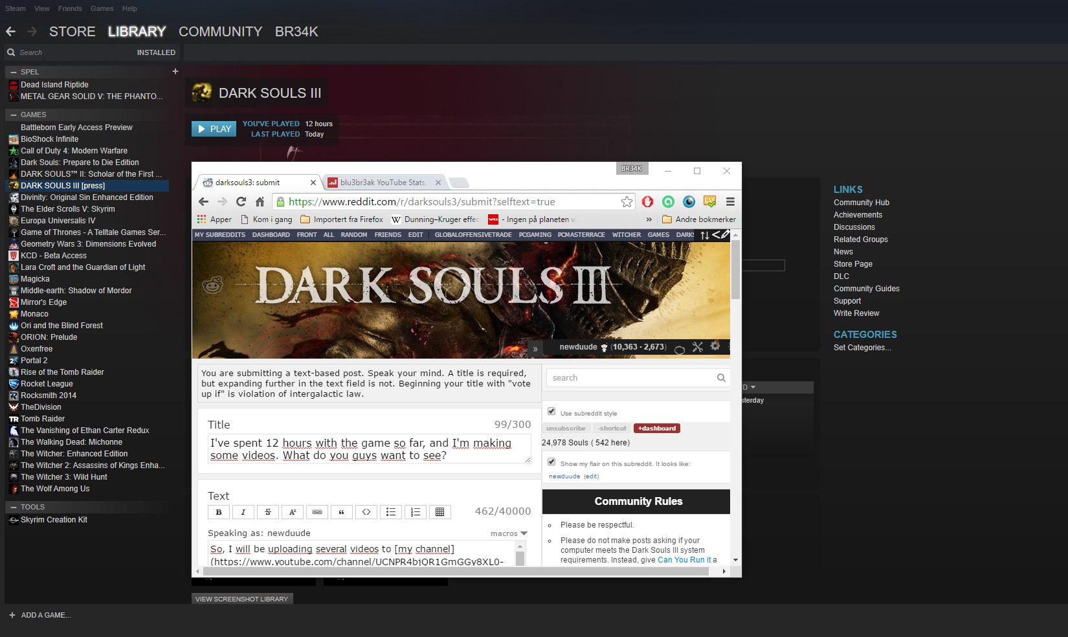This screenshot has height=637, width=1068.
Task: Open the Apper apps bookmark
Action: click(x=214, y=219)
